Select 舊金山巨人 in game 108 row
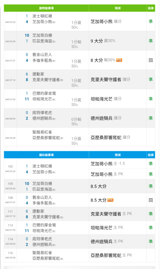165x269 pixels. [42, 197]
